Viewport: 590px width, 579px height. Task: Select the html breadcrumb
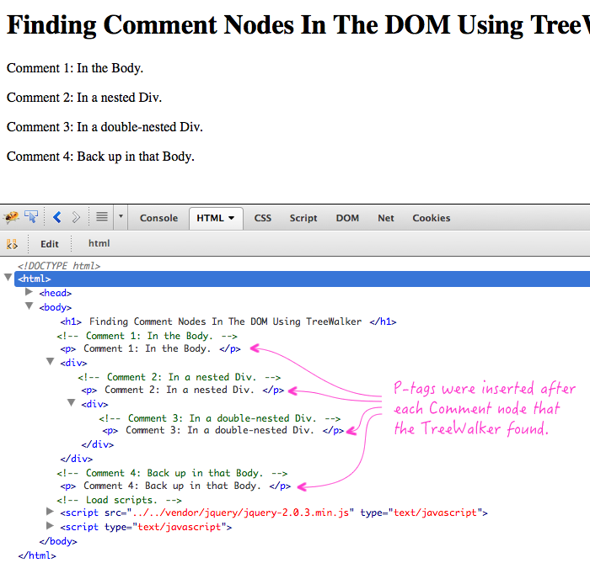(99, 243)
